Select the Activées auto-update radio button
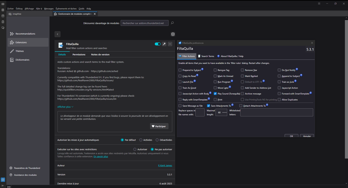The width and height of the screenshot is (348, 188). (141, 140)
